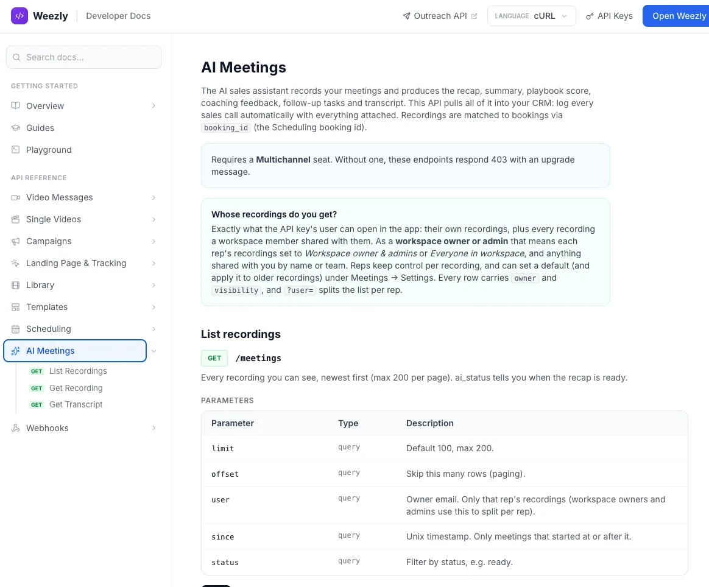Image resolution: width=709 pixels, height=587 pixels.
Task: Click the key icon beside API Keys
Action: pos(590,16)
